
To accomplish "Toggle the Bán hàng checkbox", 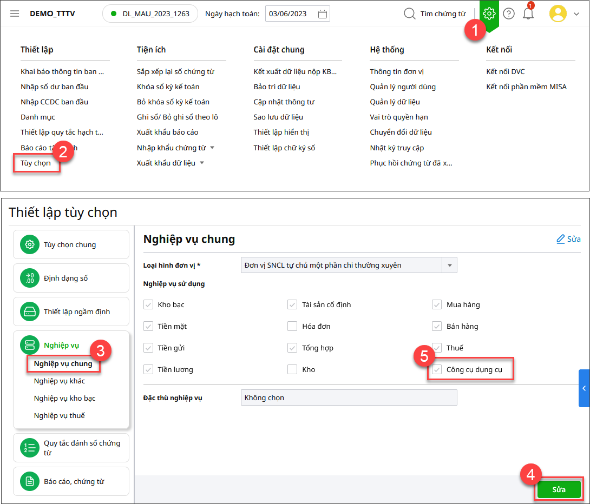I will [x=437, y=326].
